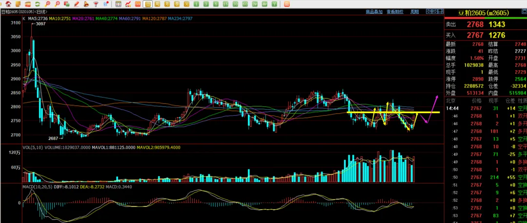Image resolution: width=527 pixels, height=223 pixels.
Task: Switch to weekly (周) period
Action: click(157, 4)
